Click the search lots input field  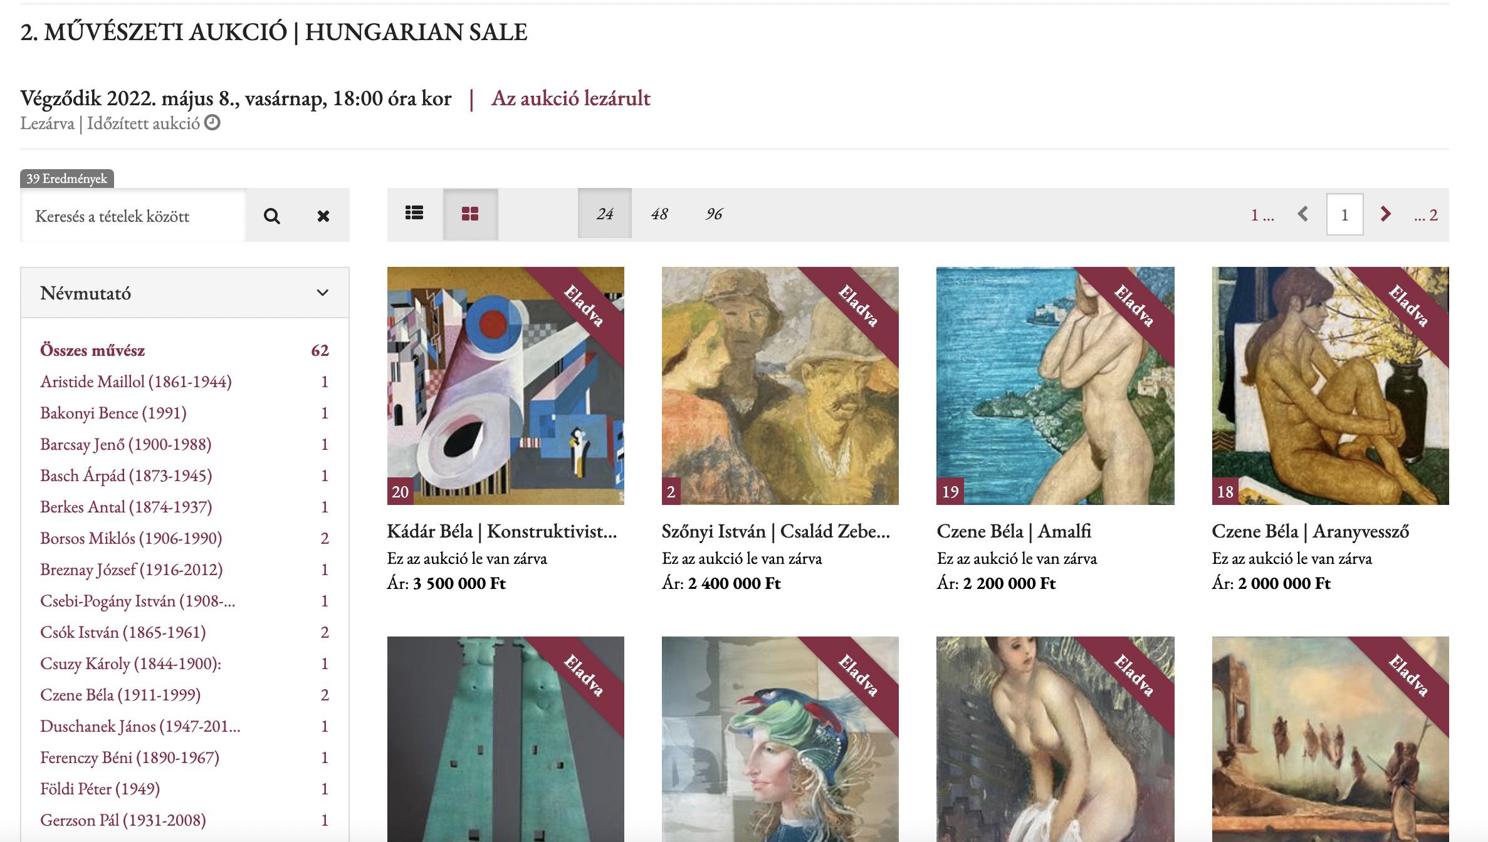click(133, 216)
